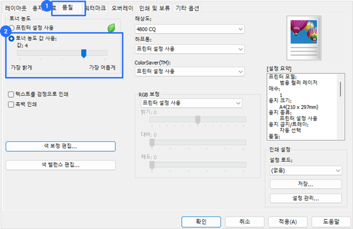Check the 흑백 인쇄 option
Image resolution: width=353 pixels, height=229 pixels.
(x=11, y=104)
